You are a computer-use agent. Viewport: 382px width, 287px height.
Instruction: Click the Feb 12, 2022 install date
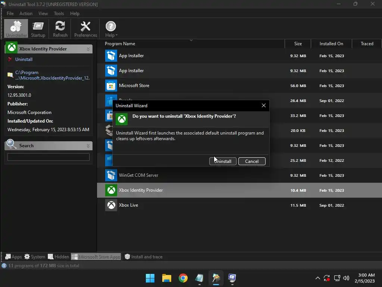point(332,161)
